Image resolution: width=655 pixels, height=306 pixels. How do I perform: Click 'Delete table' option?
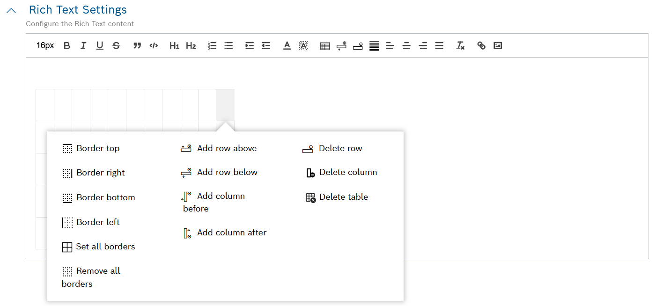coord(343,197)
